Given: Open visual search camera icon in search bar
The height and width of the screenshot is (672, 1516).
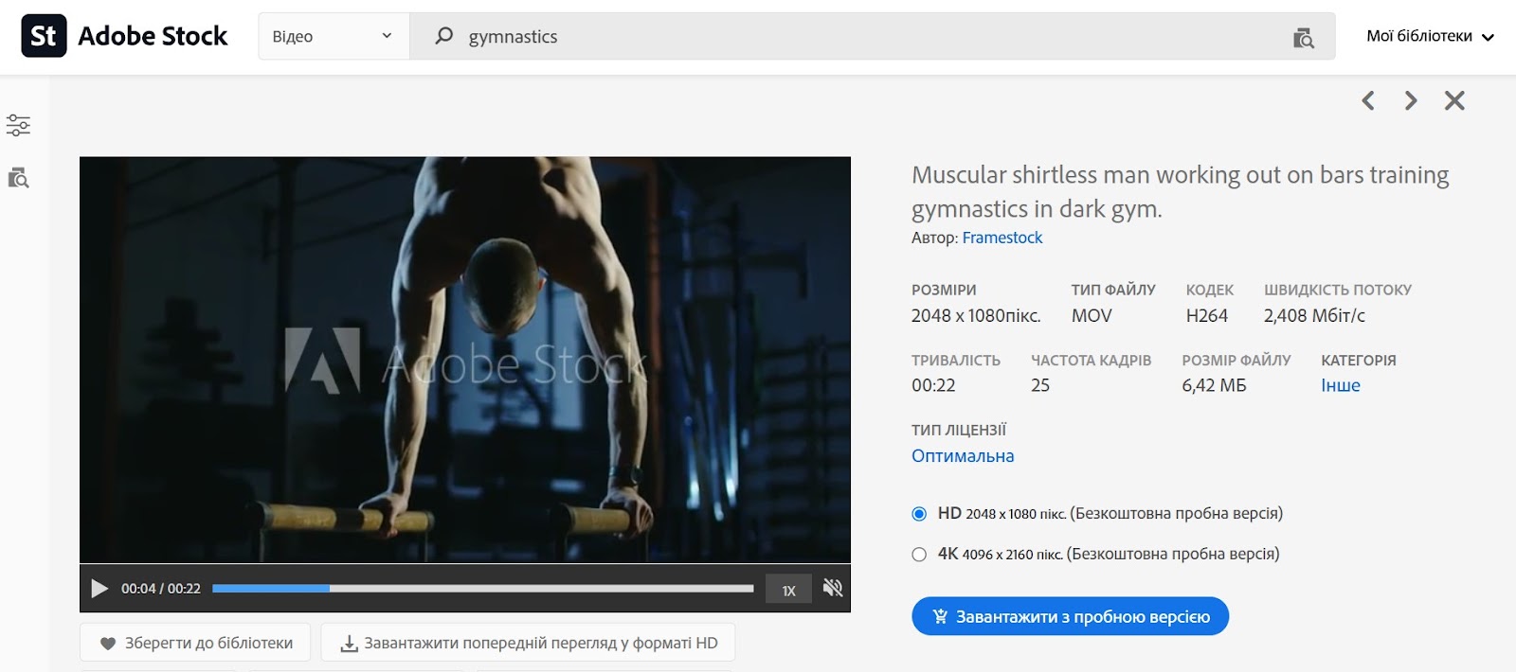Looking at the screenshot, I should (1304, 38).
